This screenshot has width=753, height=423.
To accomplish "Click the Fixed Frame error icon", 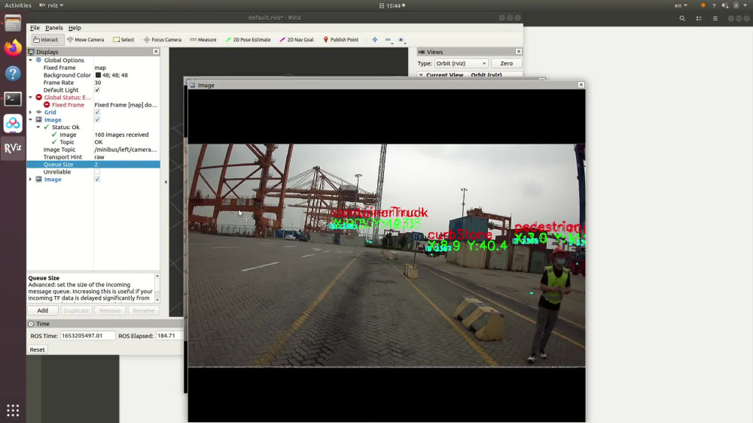I will tap(47, 104).
